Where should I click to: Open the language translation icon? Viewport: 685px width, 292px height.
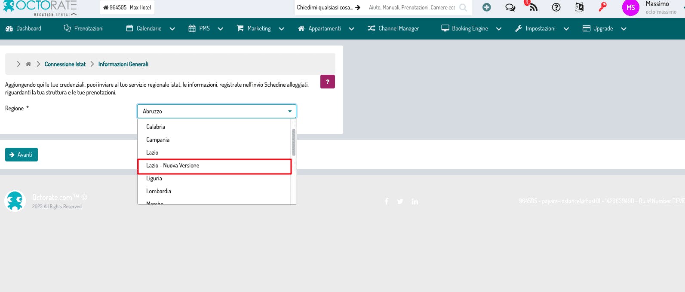[x=579, y=7]
